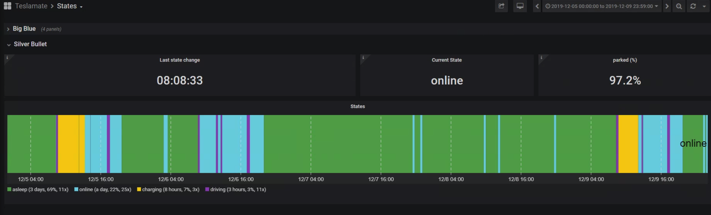The width and height of the screenshot is (711, 215).
Task: Open the Last state change panel title menu
Action: (179, 60)
